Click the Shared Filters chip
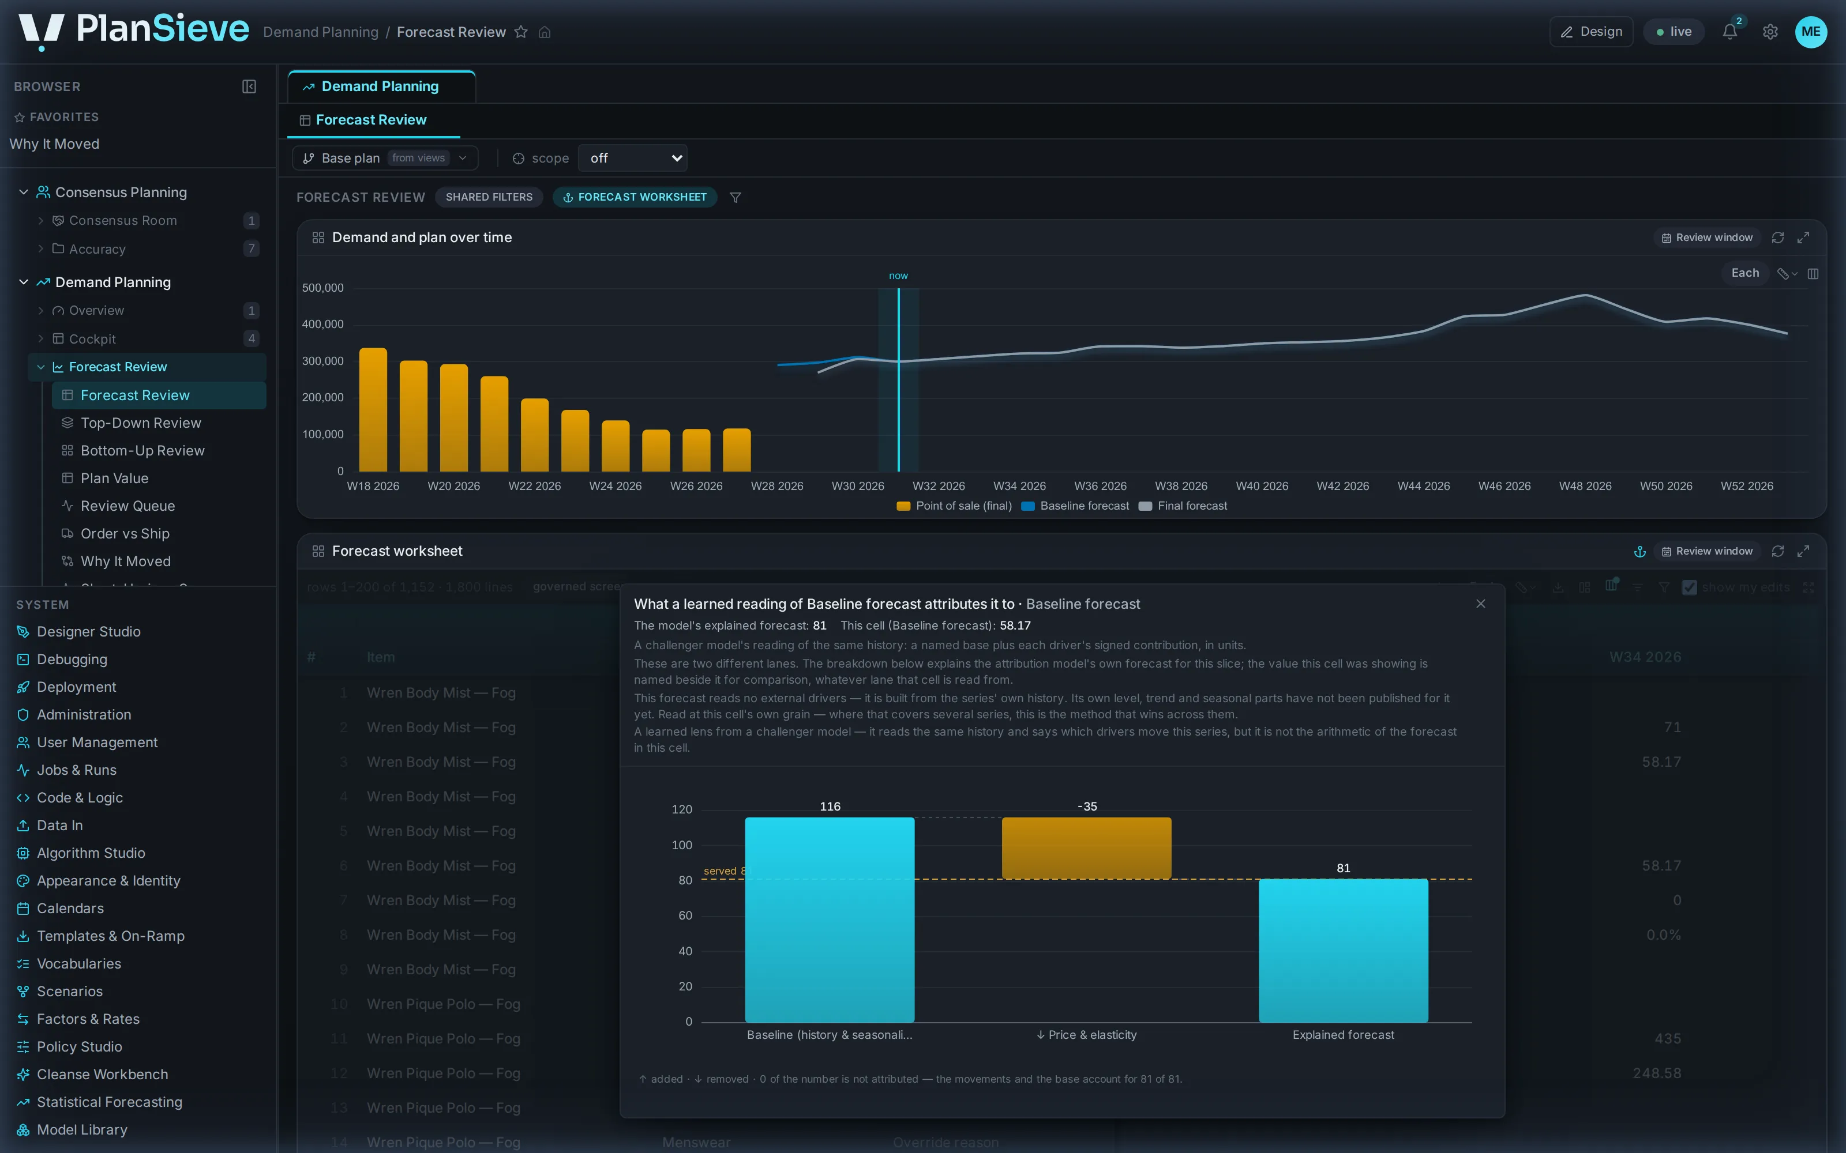The image size is (1846, 1153). click(489, 198)
